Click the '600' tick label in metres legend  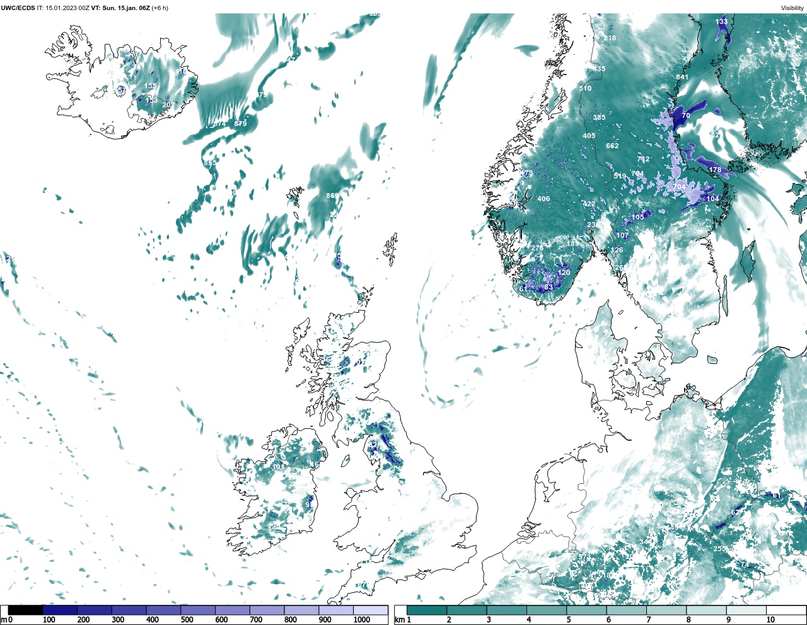[x=221, y=620]
